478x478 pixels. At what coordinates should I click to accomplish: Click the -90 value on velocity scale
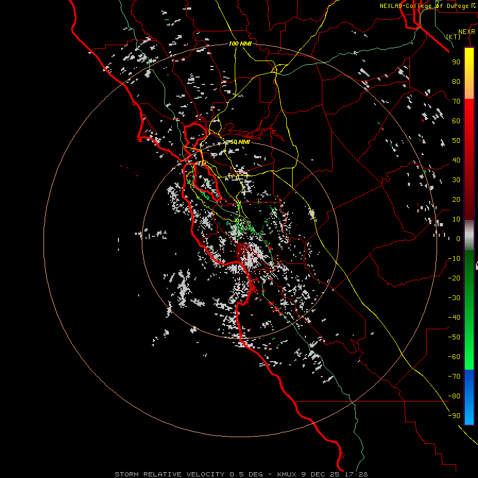coord(454,416)
